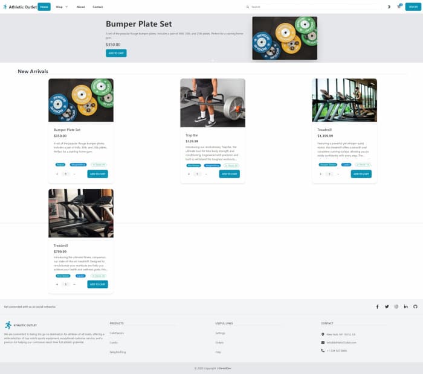Click the search magnifier icon

click(x=248, y=7)
